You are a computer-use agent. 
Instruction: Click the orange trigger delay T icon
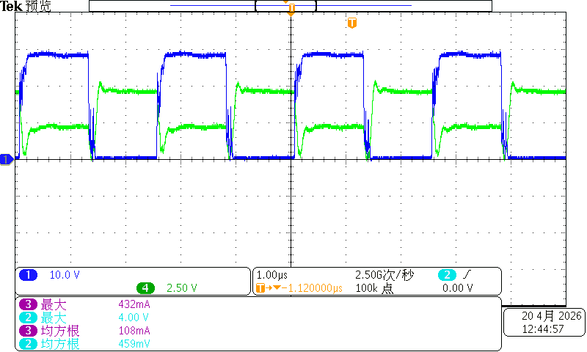pyautogui.click(x=260, y=288)
